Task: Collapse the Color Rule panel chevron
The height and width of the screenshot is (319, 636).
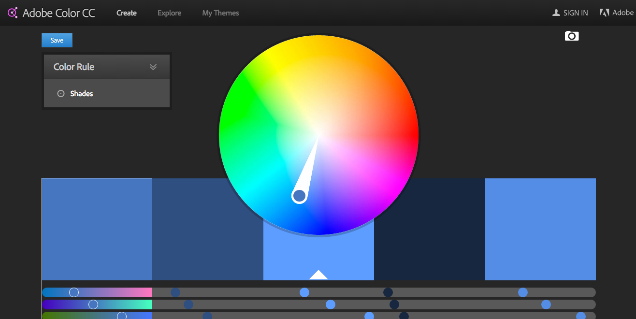Action: click(153, 67)
